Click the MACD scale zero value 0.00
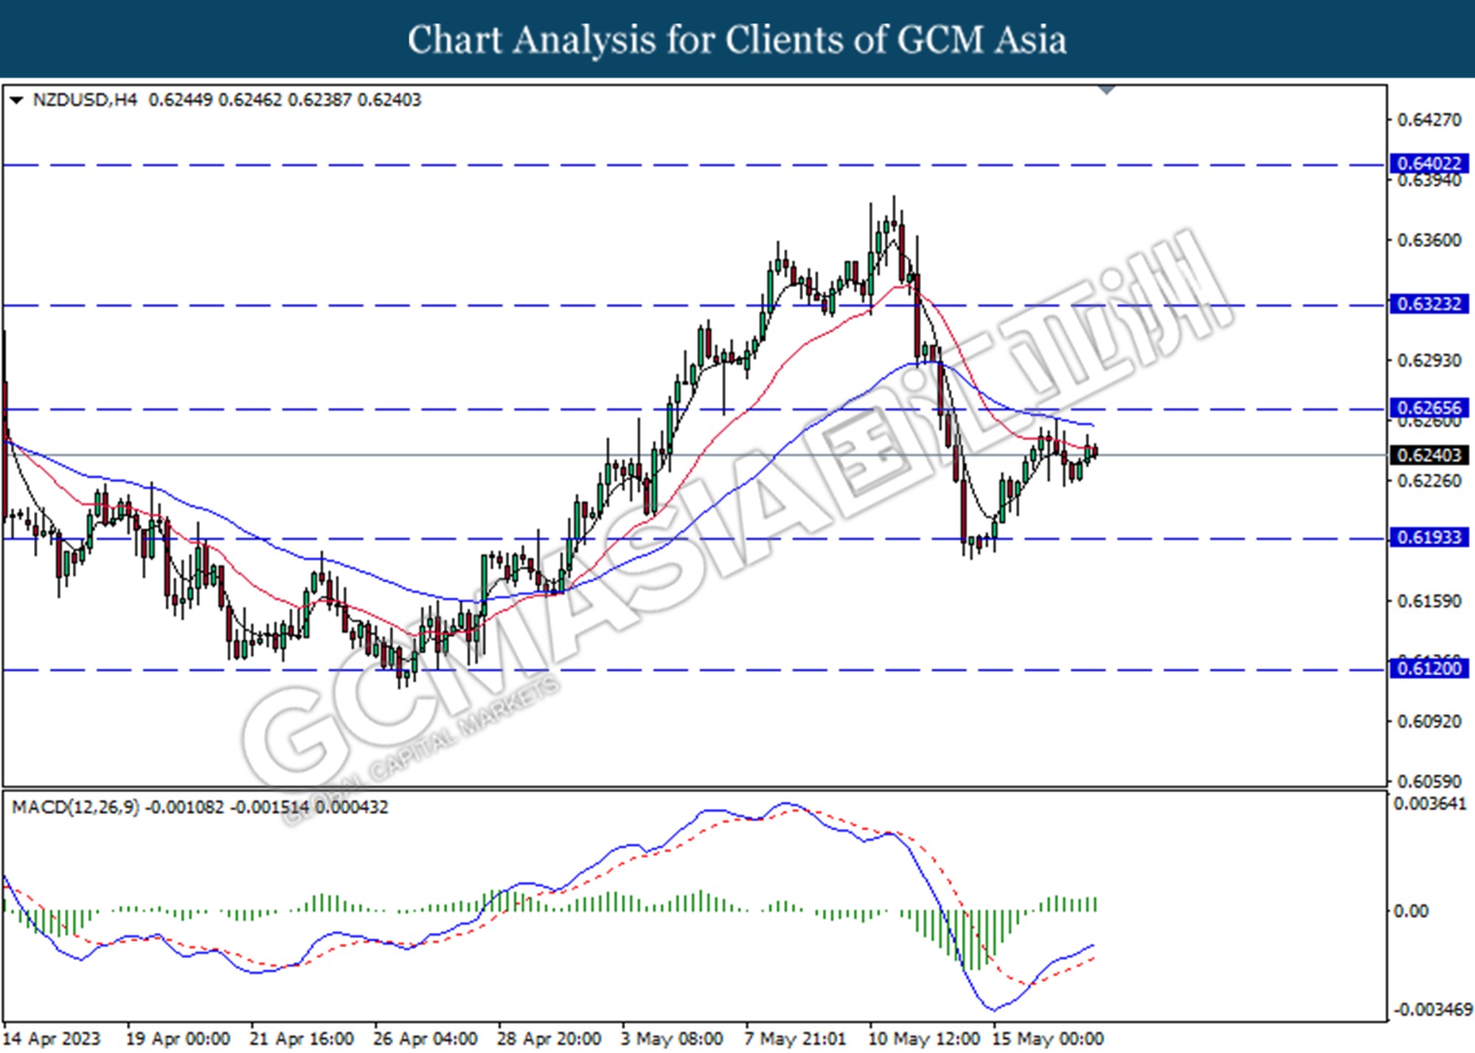 [1411, 911]
